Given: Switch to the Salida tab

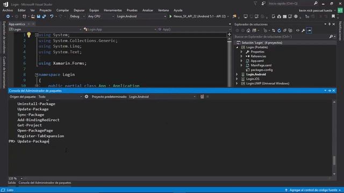Looking at the screenshot, I should (x=12, y=183).
